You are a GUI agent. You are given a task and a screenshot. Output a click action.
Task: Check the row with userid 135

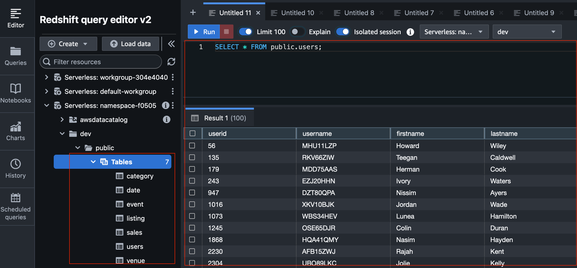pos(192,157)
